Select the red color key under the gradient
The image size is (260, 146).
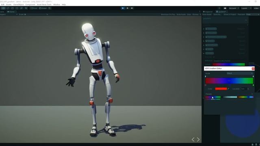click(x=206, y=85)
